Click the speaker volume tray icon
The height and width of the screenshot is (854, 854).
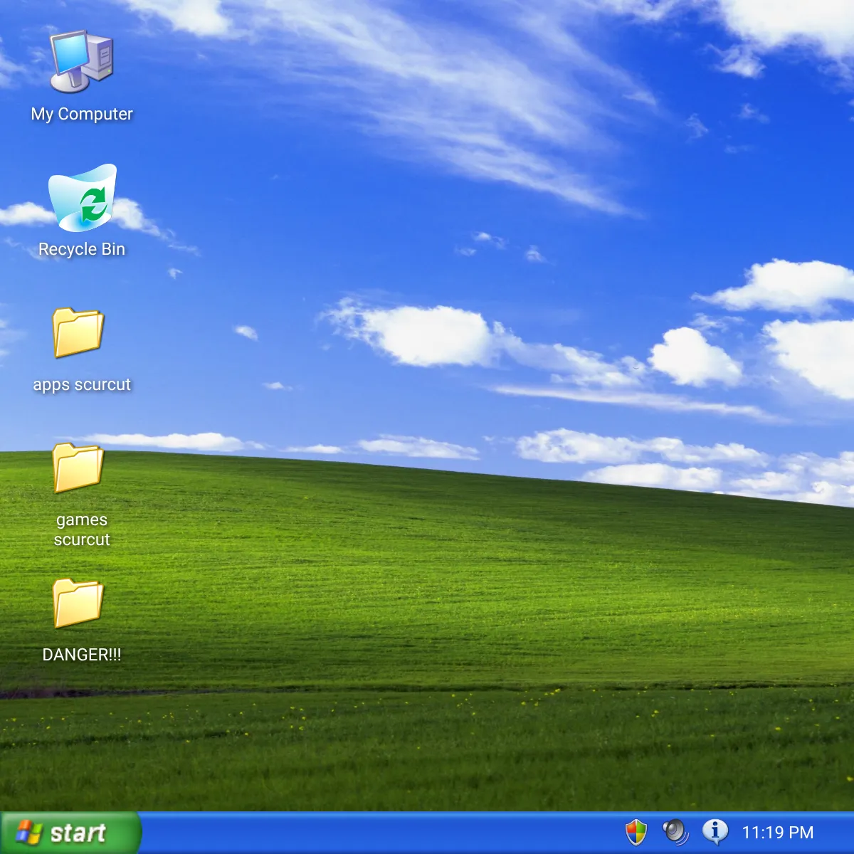click(675, 832)
